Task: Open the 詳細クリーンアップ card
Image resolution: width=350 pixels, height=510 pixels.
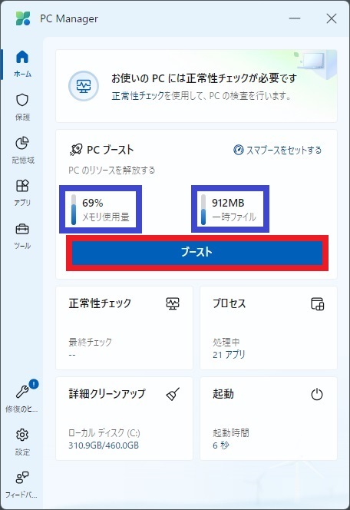Action: click(124, 419)
